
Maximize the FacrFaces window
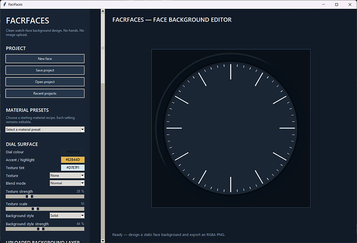click(337, 4)
